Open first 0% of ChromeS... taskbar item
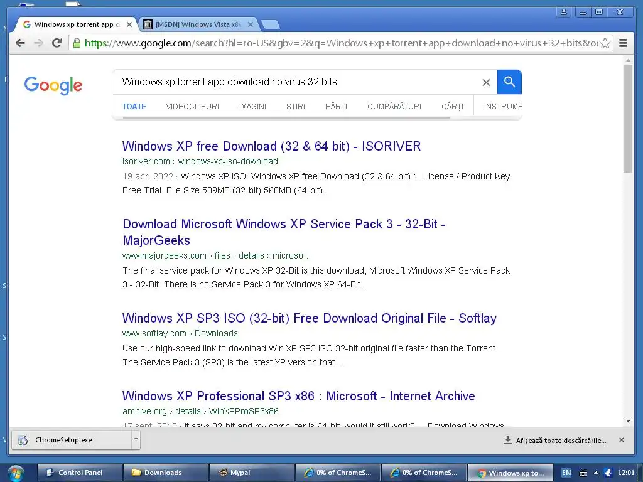The image size is (643, 482). 338,473
